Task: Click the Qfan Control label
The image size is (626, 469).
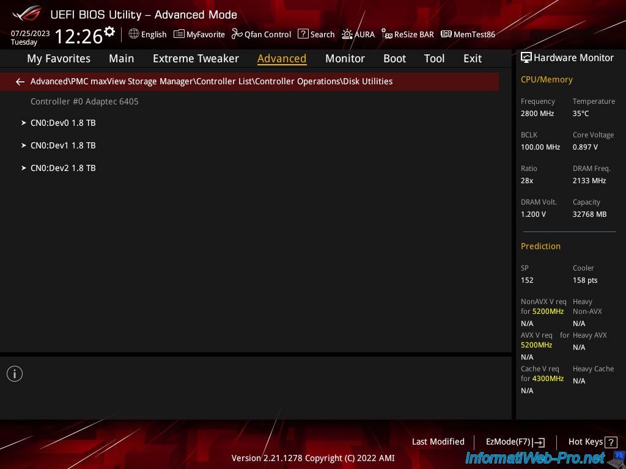Action: coord(268,35)
